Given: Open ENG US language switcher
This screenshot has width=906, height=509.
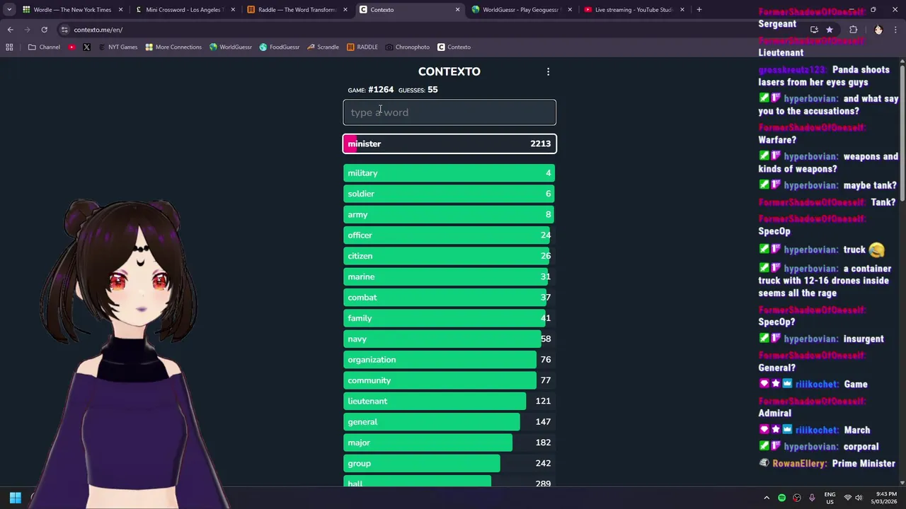Looking at the screenshot, I should (830, 498).
